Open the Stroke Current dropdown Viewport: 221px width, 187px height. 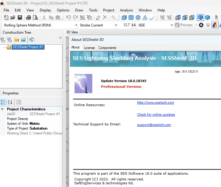click(116, 25)
